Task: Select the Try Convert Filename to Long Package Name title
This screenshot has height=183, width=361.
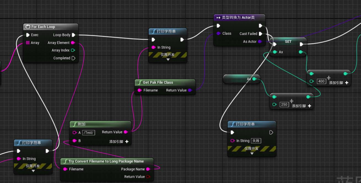Action: 106,161
